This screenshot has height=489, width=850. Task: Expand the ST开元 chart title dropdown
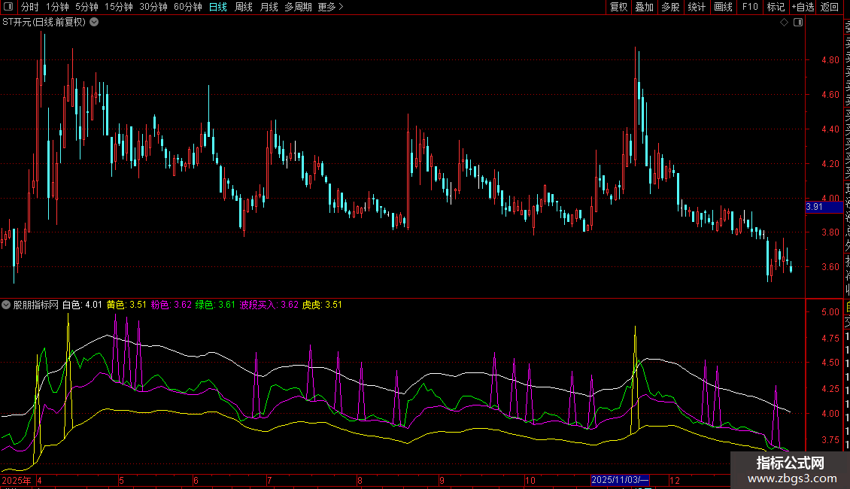(x=94, y=22)
